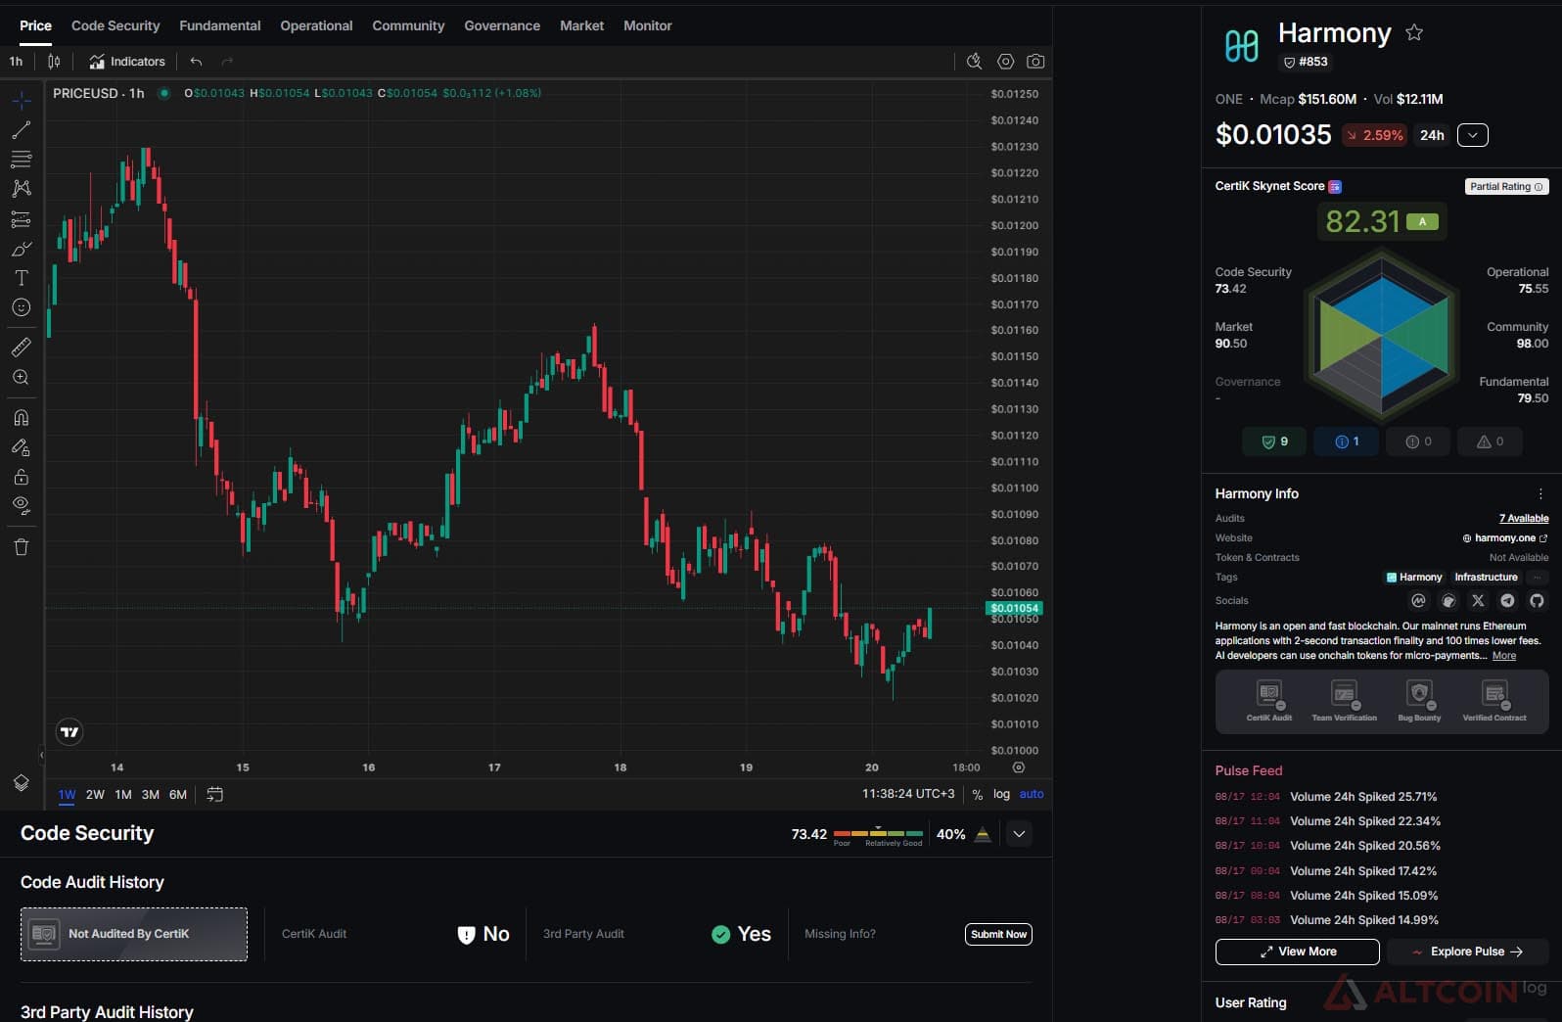Viewport: 1562px width, 1022px height.
Task: Click the Explore Pulse button
Action: pyautogui.click(x=1467, y=952)
